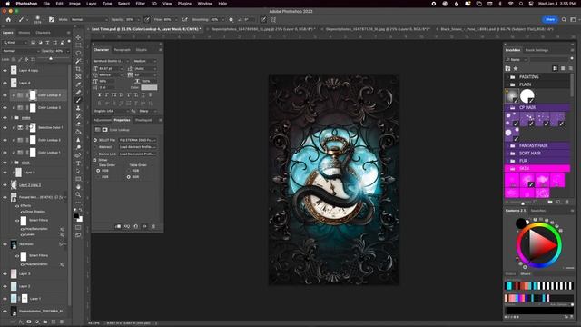Toggle the Dither checkbox
The height and width of the screenshot is (327, 581).
click(94, 160)
